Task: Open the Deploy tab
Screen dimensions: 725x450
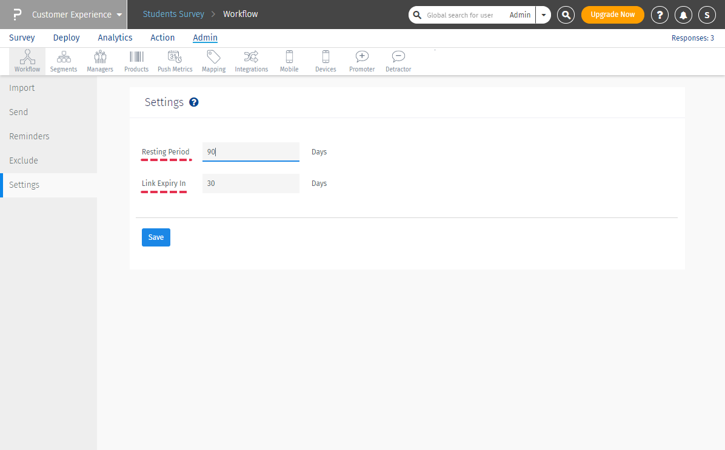Action: click(x=66, y=38)
